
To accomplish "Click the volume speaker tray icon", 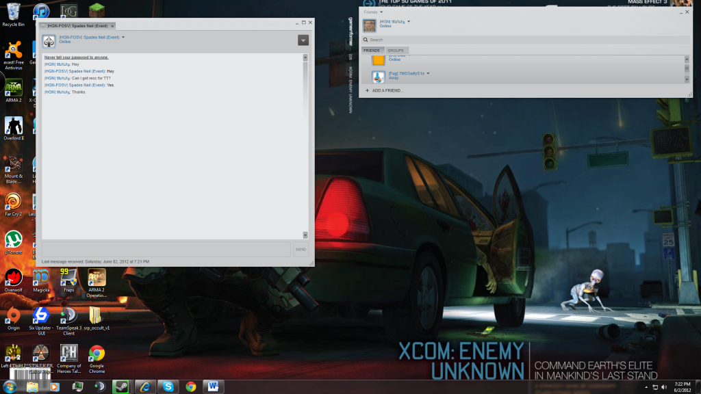I will 664,387.
